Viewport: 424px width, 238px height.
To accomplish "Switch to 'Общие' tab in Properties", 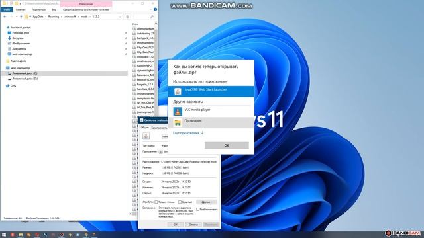I will [x=144, y=128].
